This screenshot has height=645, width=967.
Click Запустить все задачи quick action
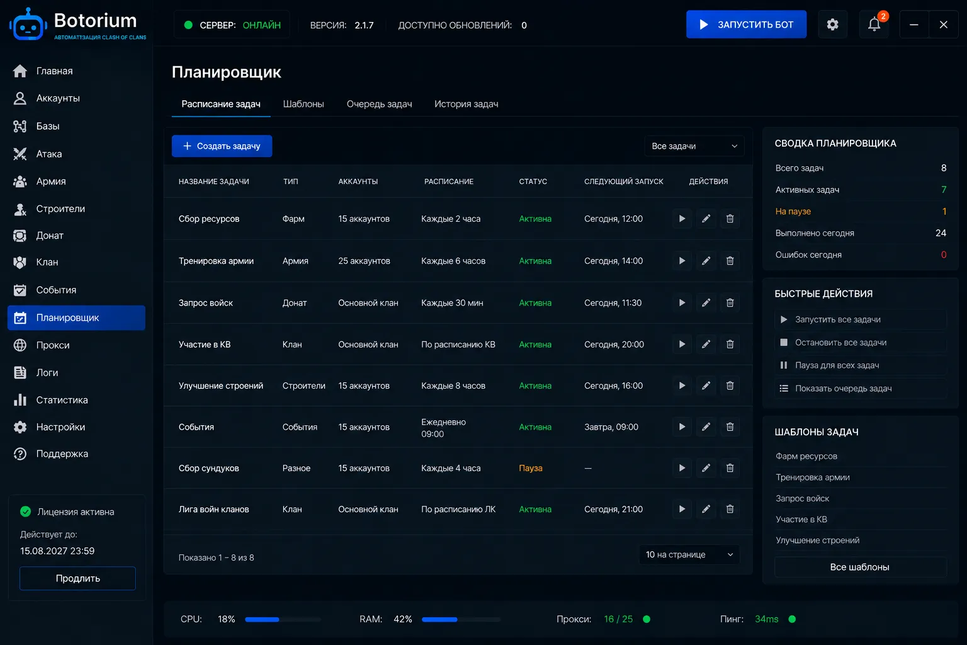coord(860,319)
